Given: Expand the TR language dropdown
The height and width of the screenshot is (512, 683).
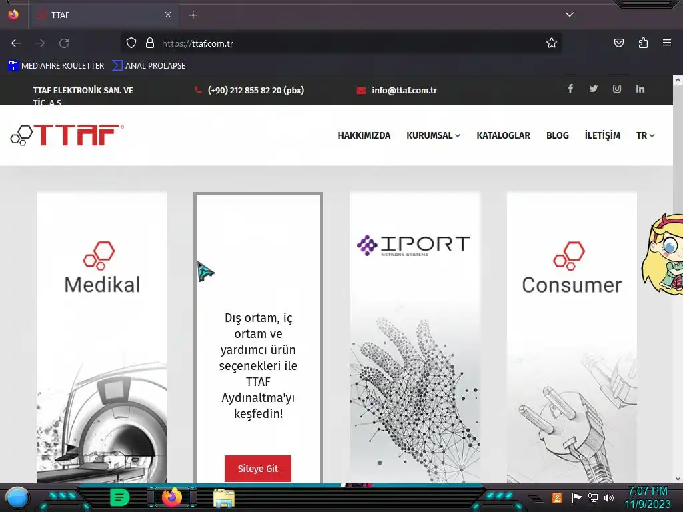Looking at the screenshot, I should [x=645, y=135].
